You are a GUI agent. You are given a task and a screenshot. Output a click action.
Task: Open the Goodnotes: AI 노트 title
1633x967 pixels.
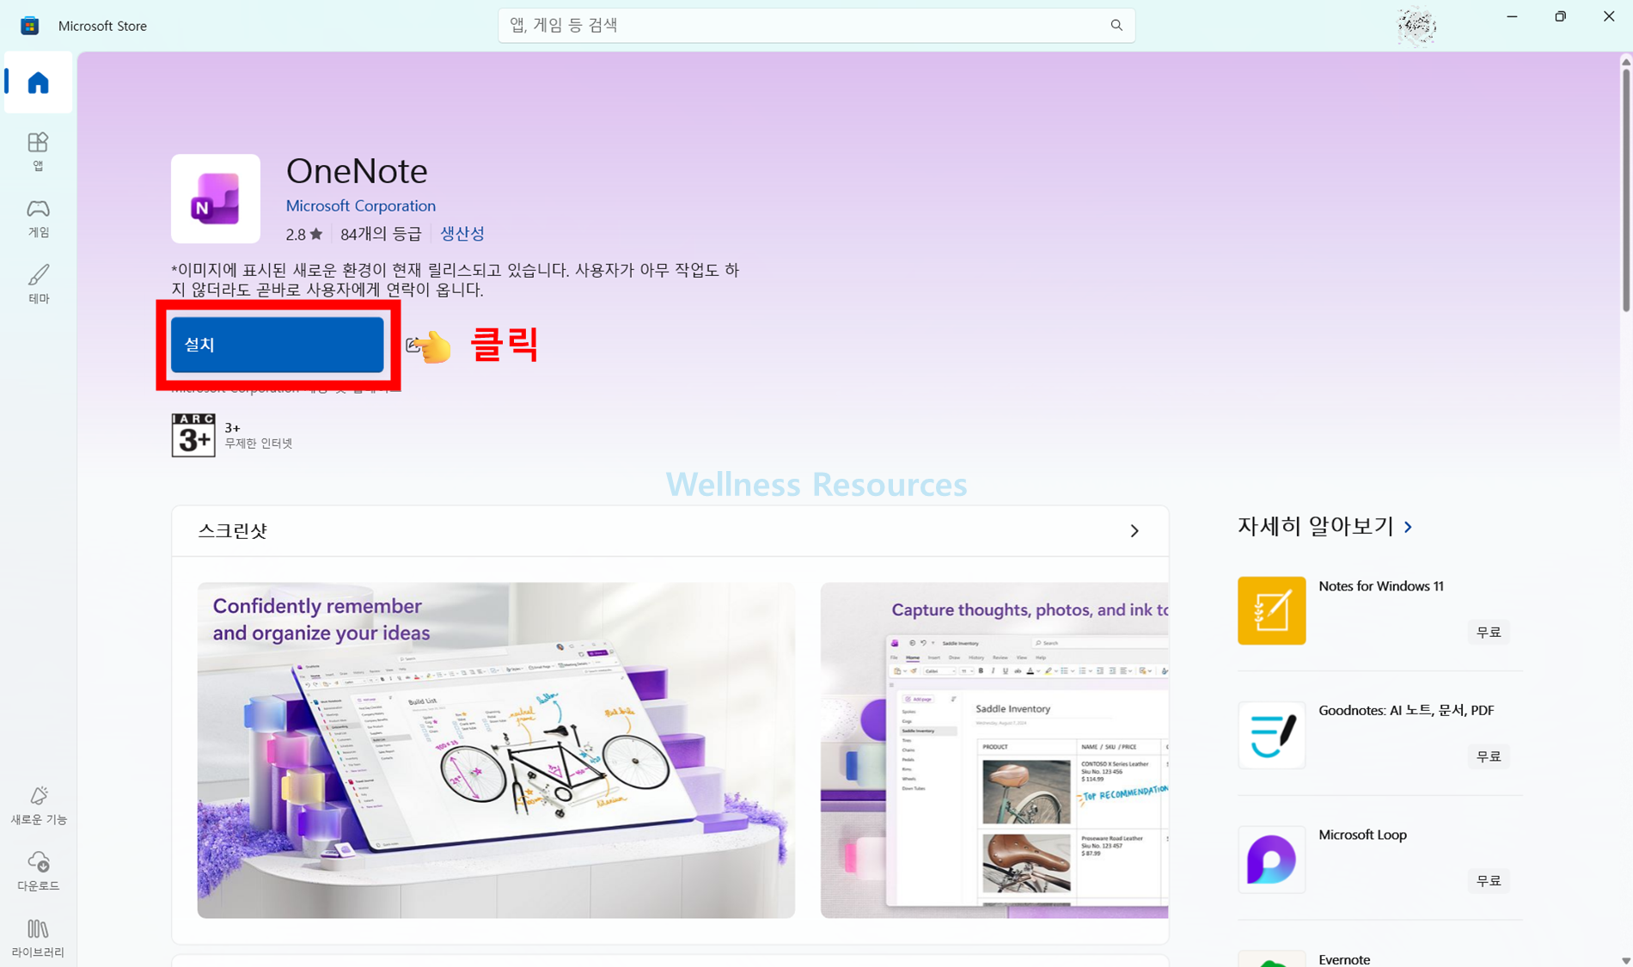tap(1406, 710)
